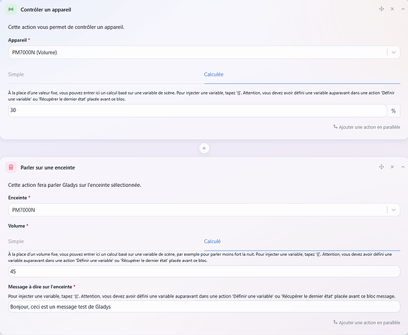Click Ajouter une action en parallèle under speaker card
Screen dimensions: 408x335
(x=366, y=322)
